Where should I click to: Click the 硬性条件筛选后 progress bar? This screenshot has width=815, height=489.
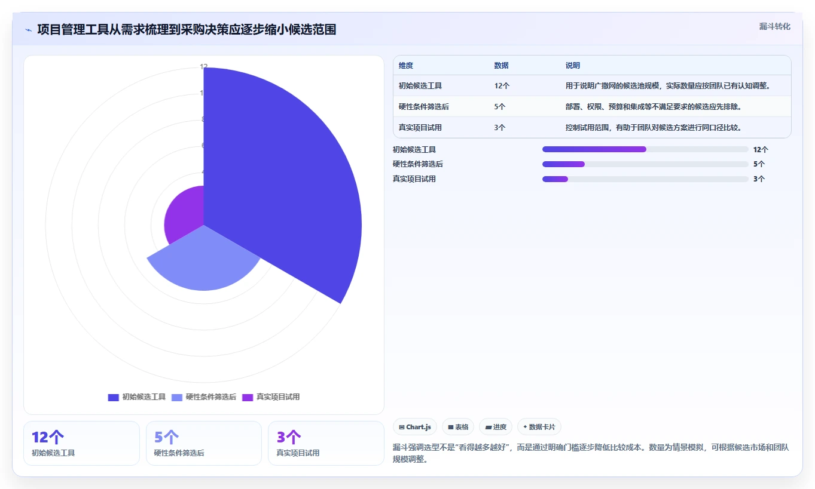pyautogui.click(x=645, y=164)
